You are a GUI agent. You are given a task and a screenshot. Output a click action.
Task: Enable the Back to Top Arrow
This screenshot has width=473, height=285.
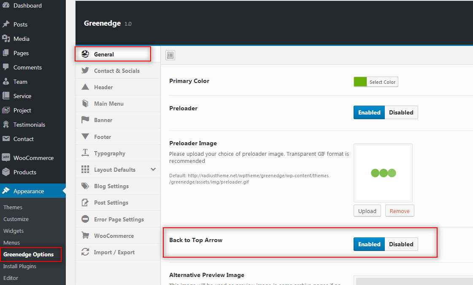369,244
